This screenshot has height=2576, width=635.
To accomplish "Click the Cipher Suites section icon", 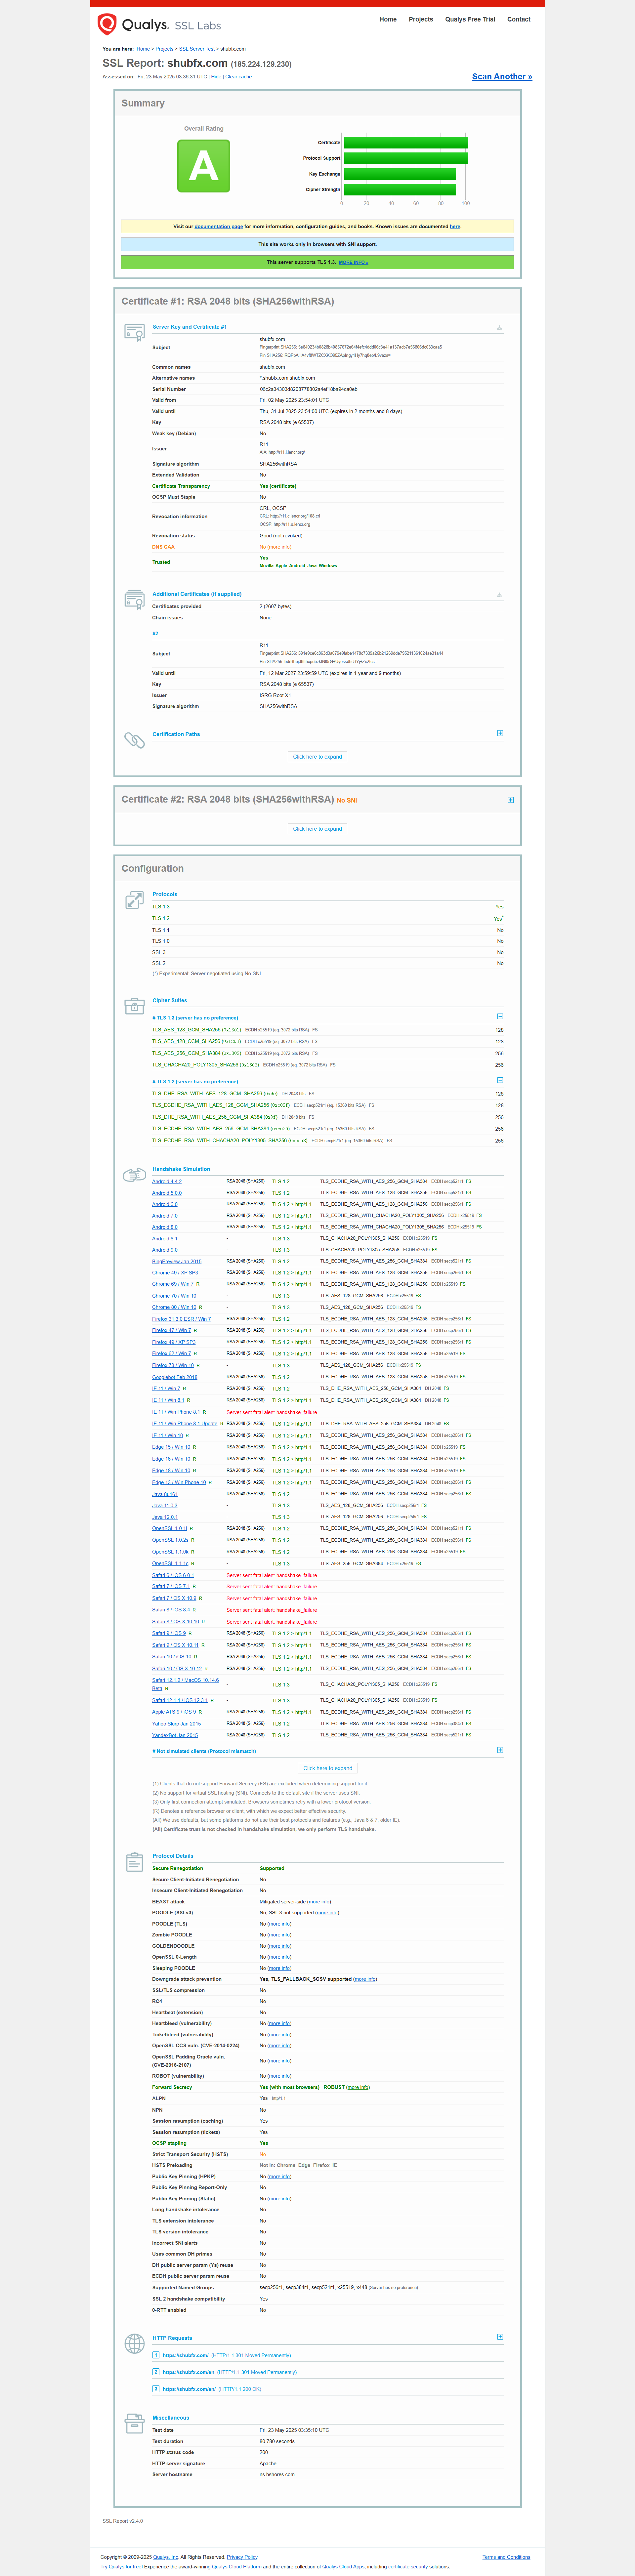I will (x=134, y=1006).
